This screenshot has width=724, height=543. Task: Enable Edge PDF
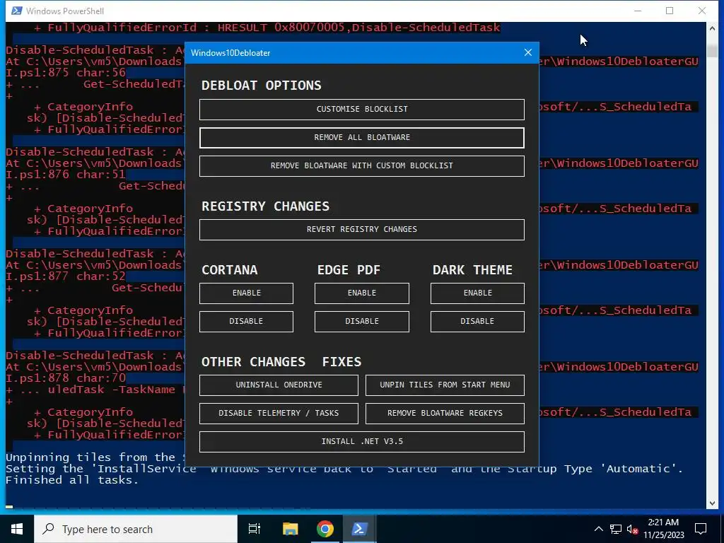coord(361,293)
